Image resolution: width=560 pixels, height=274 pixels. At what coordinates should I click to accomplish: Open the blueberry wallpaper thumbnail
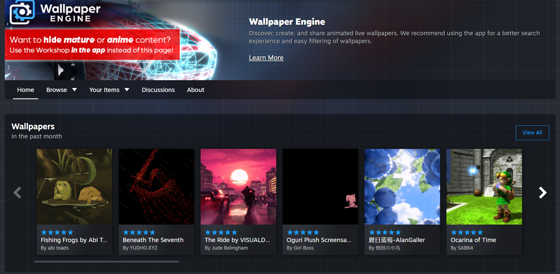[402, 187]
